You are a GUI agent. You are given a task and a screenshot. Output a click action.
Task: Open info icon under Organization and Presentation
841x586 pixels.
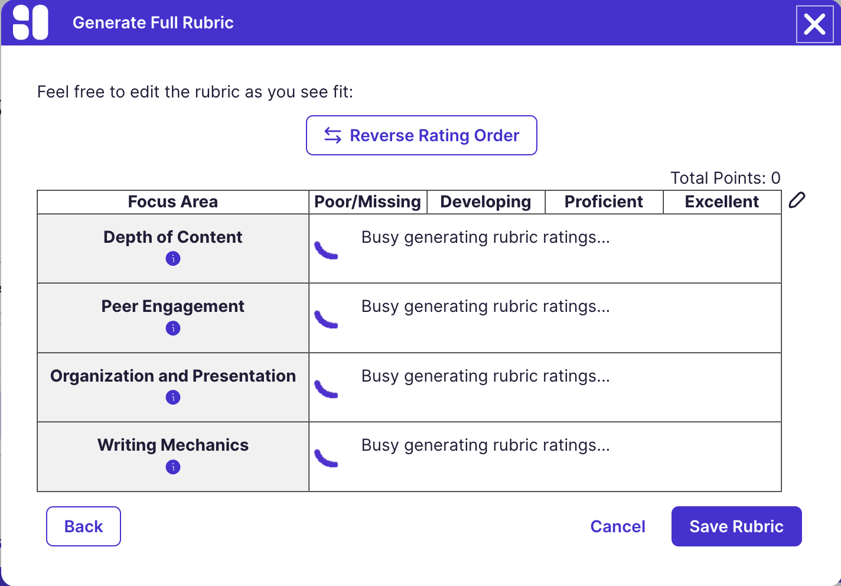coord(173,398)
